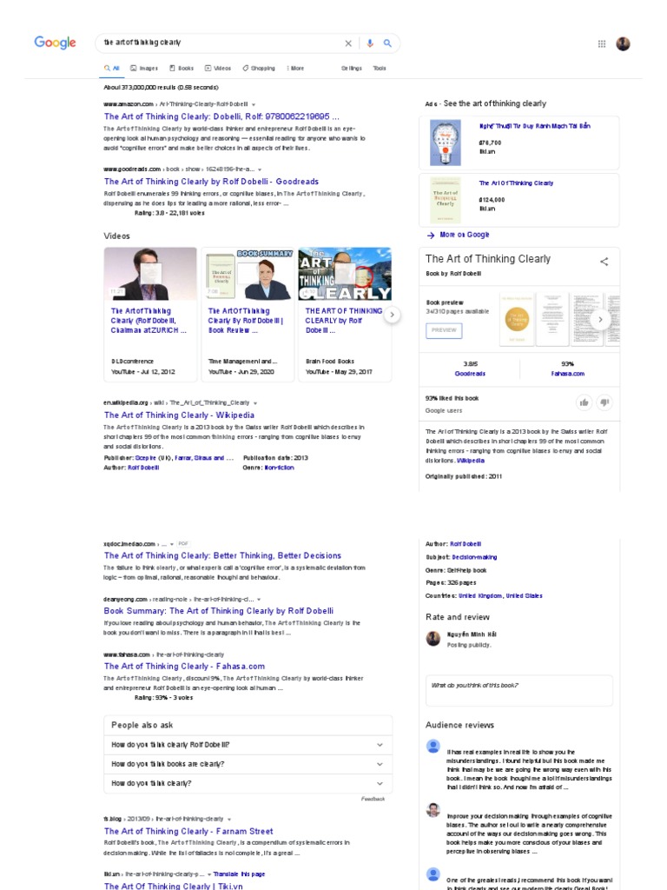
Task: Switch to the Images tab
Action: pyautogui.click(x=144, y=68)
